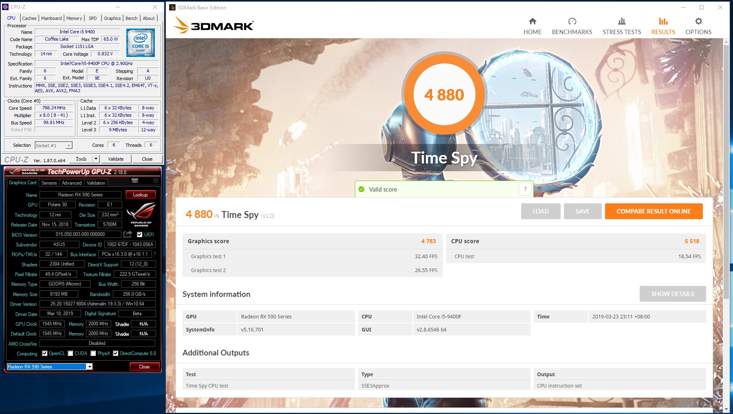Click the Driver Version field in GPU-Z
The width and height of the screenshot is (733, 414).
pos(97,304)
